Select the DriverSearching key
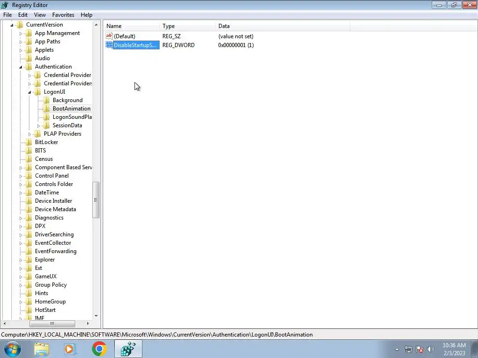 54,234
